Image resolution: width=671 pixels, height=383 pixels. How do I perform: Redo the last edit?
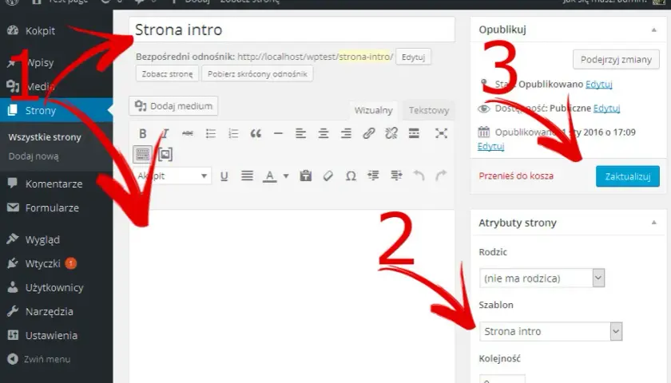pyautogui.click(x=441, y=176)
